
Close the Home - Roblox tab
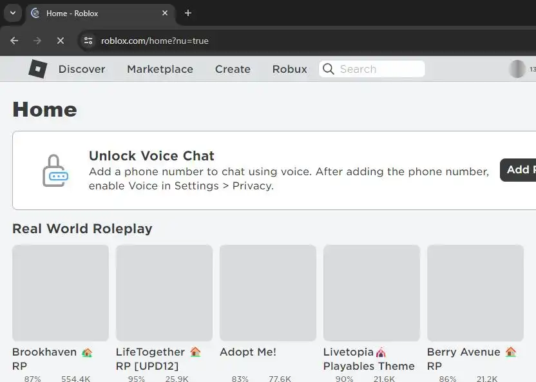pyautogui.click(x=165, y=13)
